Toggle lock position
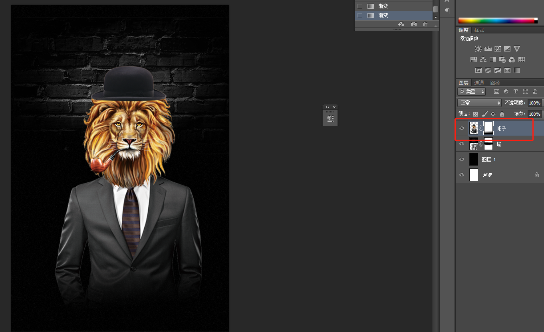The image size is (544, 332). [493, 114]
